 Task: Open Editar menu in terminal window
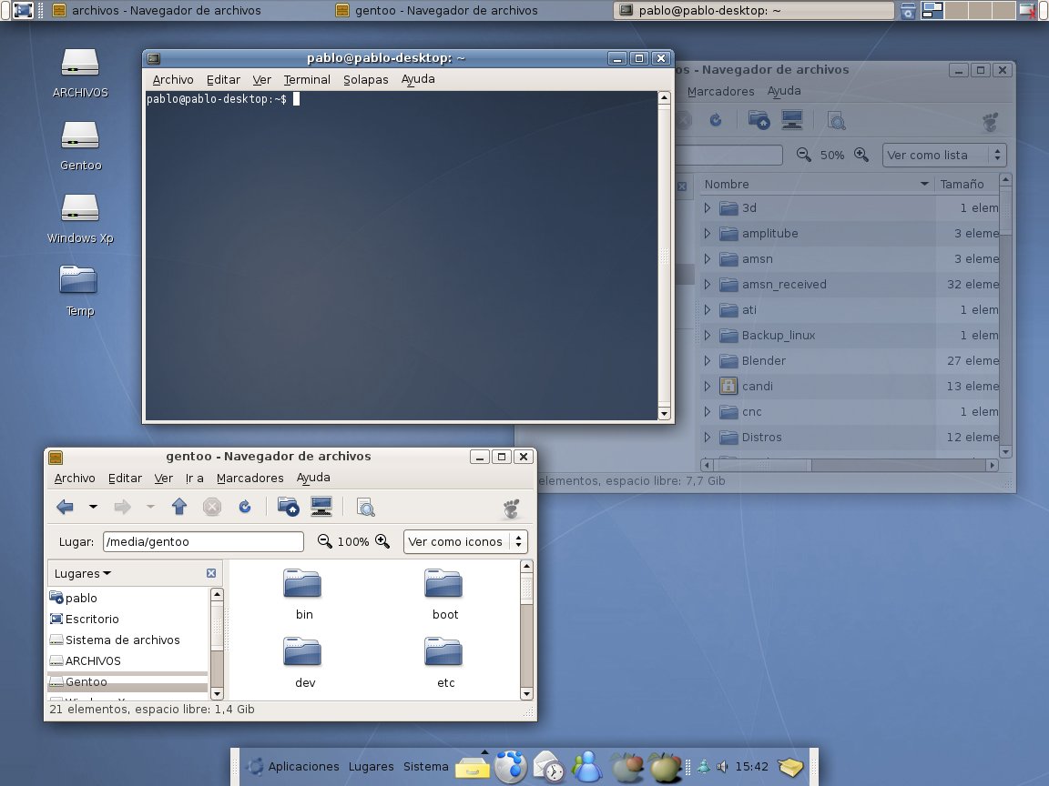point(223,79)
